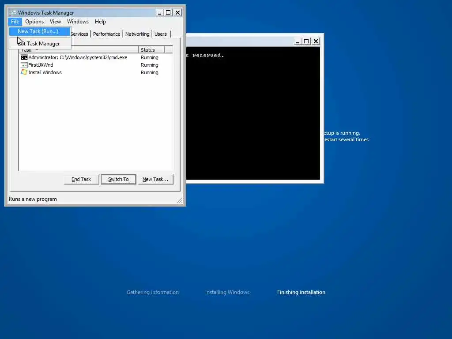The width and height of the screenshot is (452, 339).
Task: Click the New Task... button
Action: (x=155, y=179)
